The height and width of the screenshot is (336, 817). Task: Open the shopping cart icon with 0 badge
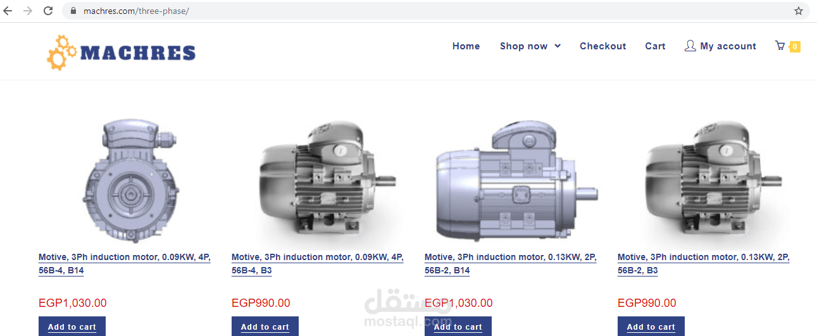click(787, 46)
